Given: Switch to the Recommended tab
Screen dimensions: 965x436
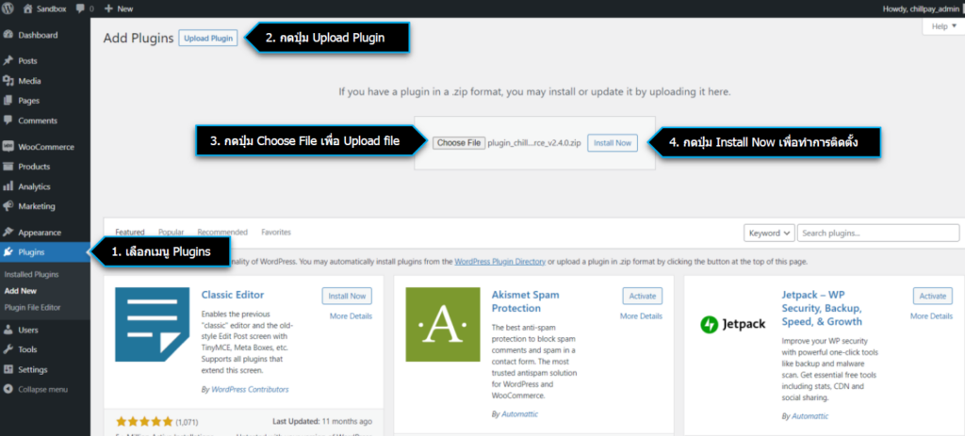Looking at the screenshot, I should pyautogui.click(x=222, y=233).
